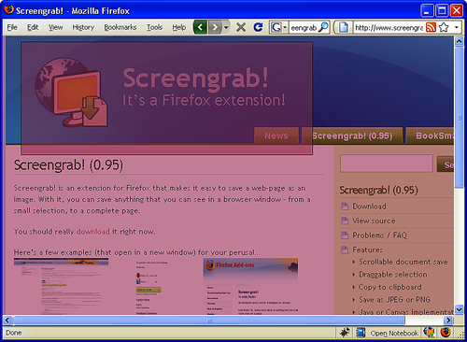Screen dimensions: 467x342
Task: Stop loading with the X button
Action: (241, 27)
